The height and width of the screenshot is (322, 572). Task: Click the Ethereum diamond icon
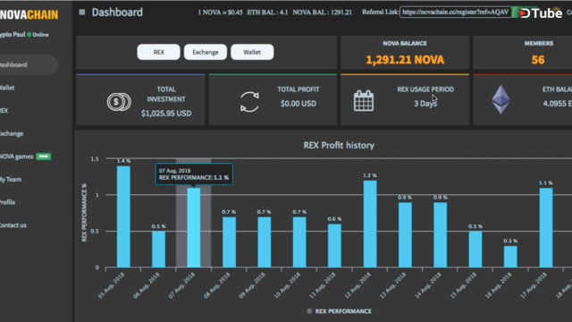[500, 99]
